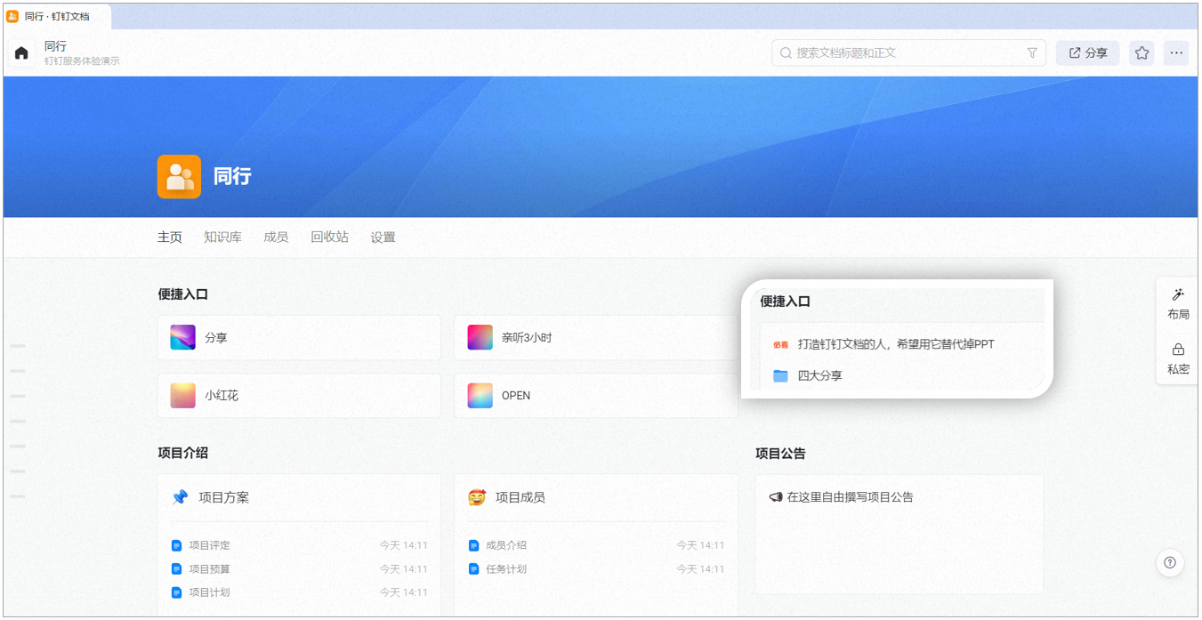The width and height of the screenshot is (1202, 620).
Task: Open the 项目计划 document
Action: coord(209,592)
